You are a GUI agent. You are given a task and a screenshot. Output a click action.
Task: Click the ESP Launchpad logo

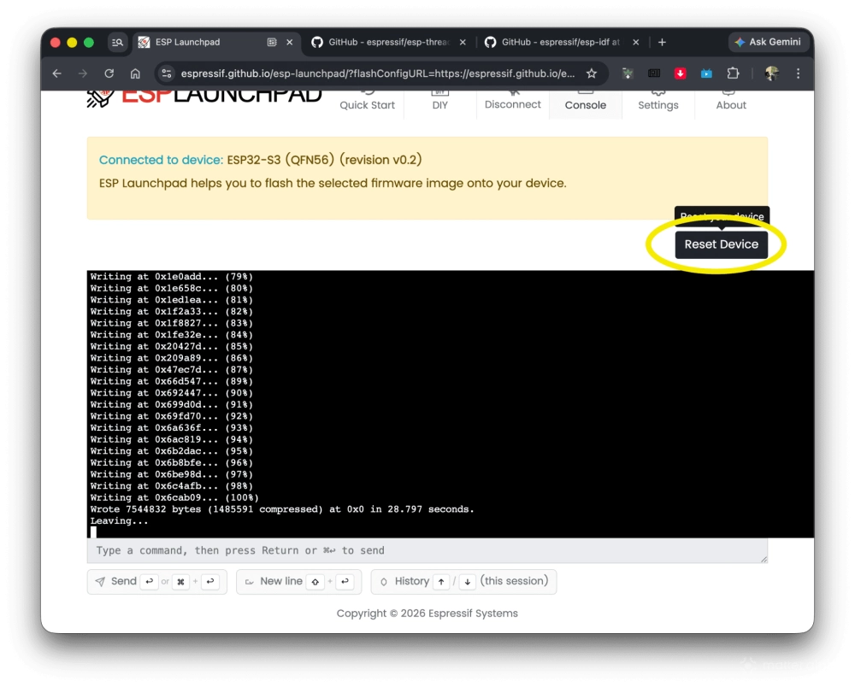point(204,97)
